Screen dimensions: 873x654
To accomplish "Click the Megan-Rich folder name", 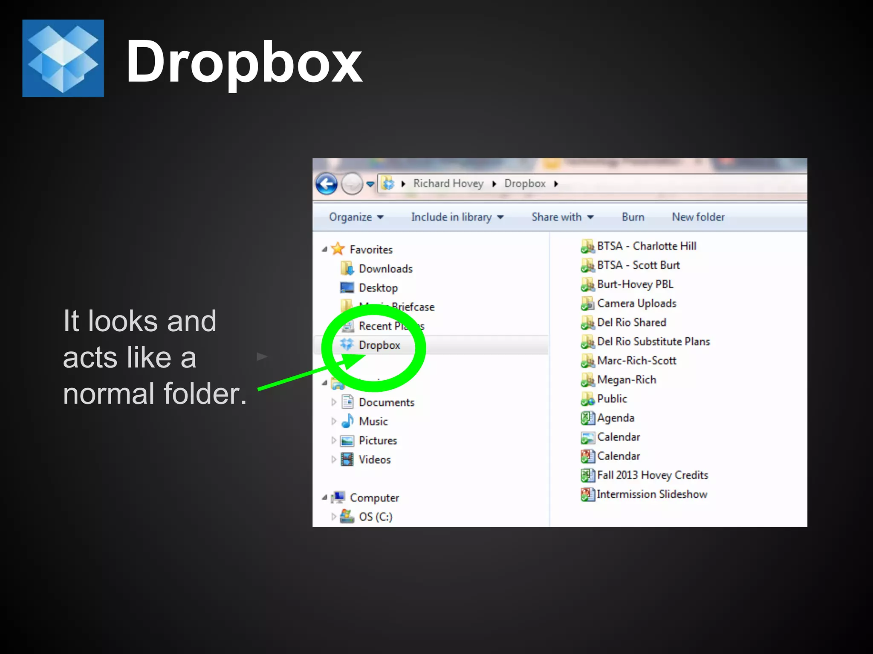I will tap(627, 380).
